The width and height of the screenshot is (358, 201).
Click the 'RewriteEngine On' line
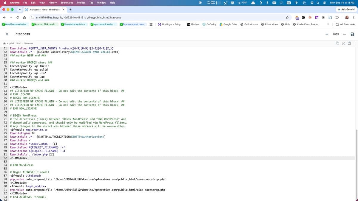(22, 133)
